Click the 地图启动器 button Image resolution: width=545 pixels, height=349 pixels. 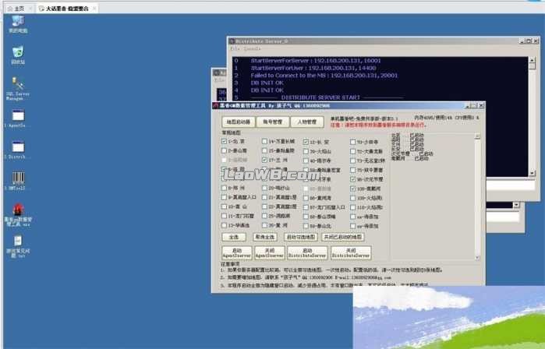click(238, 122)
